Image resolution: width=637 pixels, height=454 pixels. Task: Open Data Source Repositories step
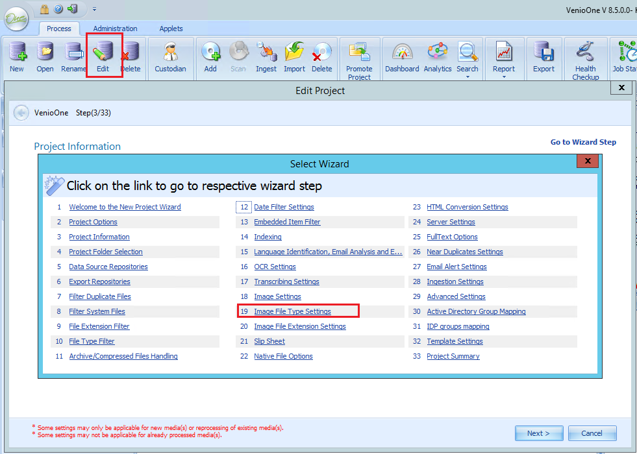tap(108, 267)
